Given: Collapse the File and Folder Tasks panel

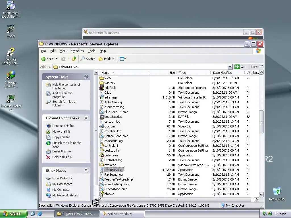Looking at the screenshot, I should pyautogui.click(x=86, y=118).
